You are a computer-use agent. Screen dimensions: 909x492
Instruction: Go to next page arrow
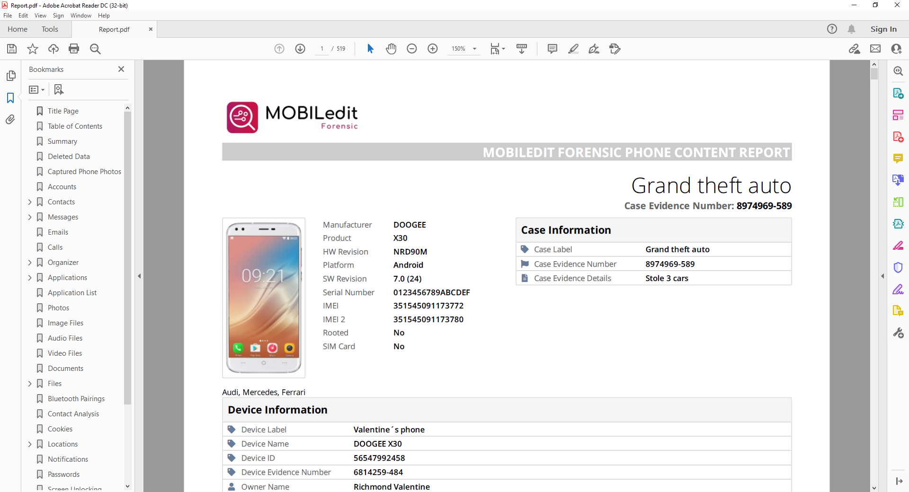point(300,49)
